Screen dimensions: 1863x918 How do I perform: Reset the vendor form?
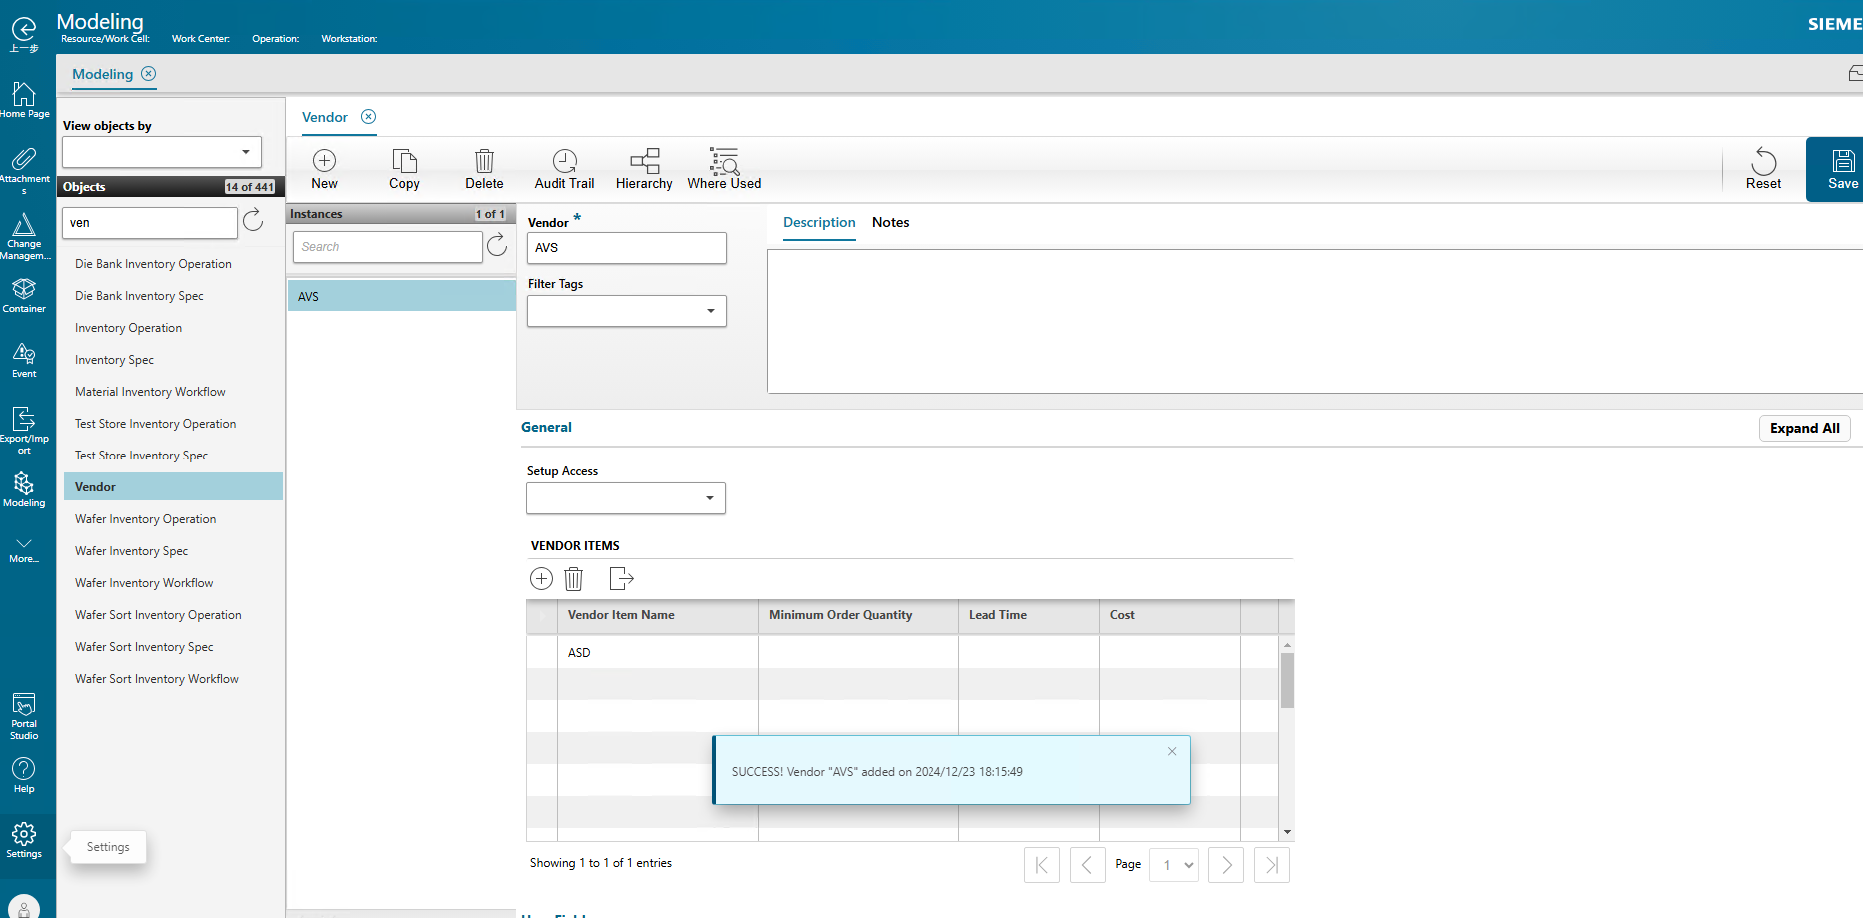(x=1763, y=169)
